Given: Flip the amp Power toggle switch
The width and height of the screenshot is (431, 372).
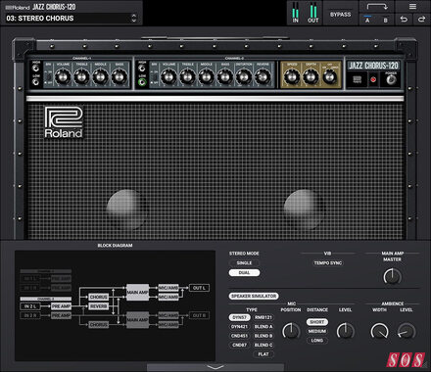Looking at the screenshot, I should tap(391, 79).
